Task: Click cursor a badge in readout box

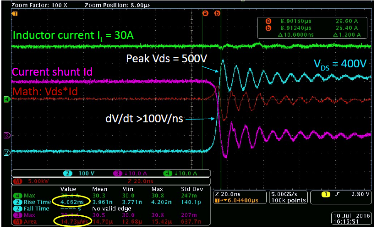Action: [268, 21]
